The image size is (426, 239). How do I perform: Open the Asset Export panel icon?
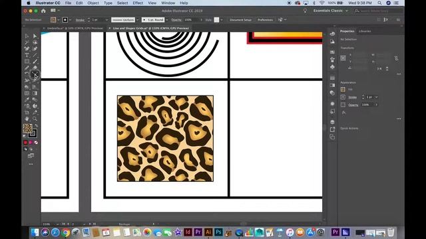point(332,129)
